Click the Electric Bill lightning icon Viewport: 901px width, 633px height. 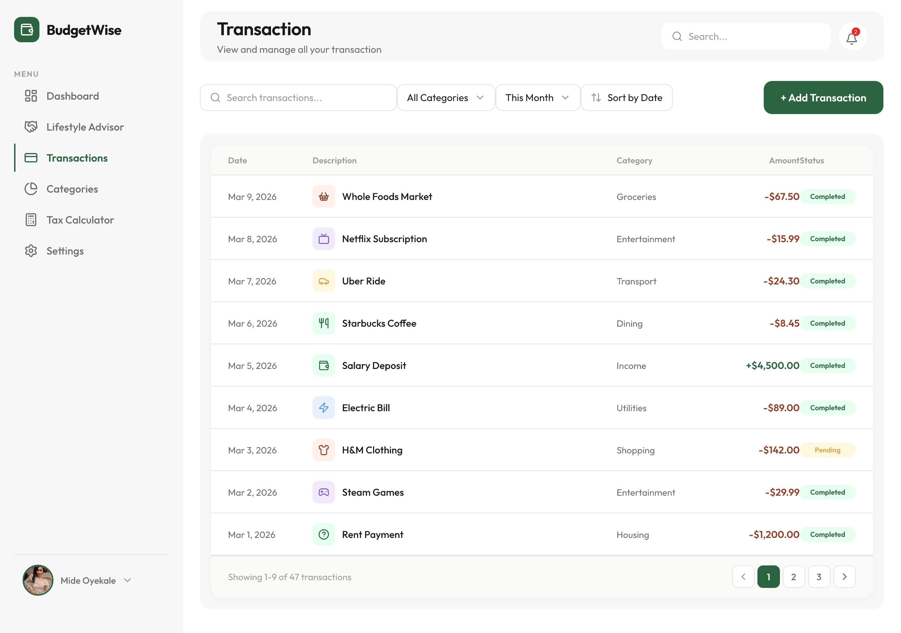323,408
